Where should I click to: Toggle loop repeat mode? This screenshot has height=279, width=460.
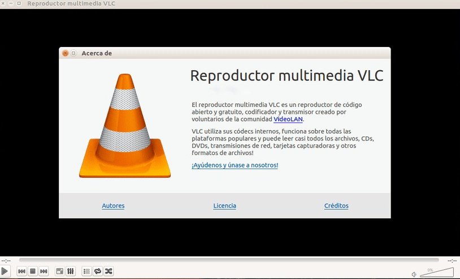point(98,271)
